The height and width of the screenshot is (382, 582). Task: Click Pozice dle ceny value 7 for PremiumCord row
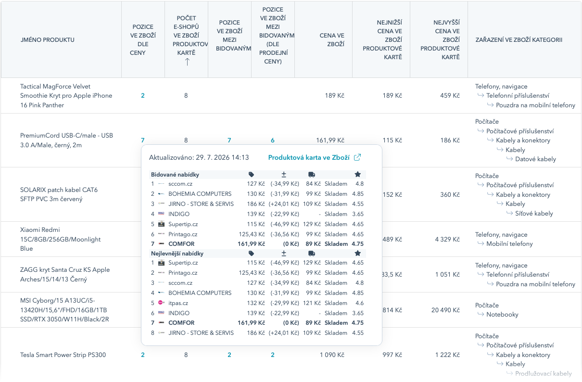pos(143,140)
